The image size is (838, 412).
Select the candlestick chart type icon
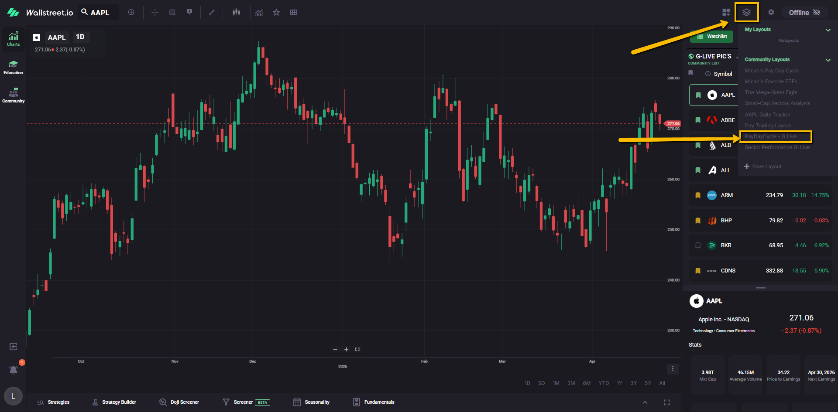(236, 12)
